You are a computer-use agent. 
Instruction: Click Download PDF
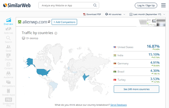tap(92, 14)
